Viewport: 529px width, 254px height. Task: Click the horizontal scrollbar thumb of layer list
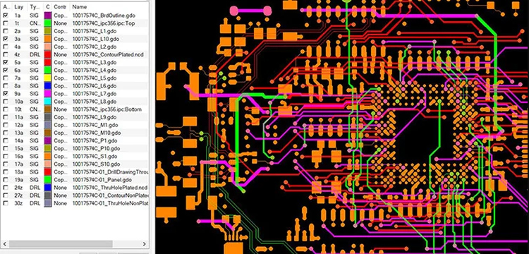[61, 244]
